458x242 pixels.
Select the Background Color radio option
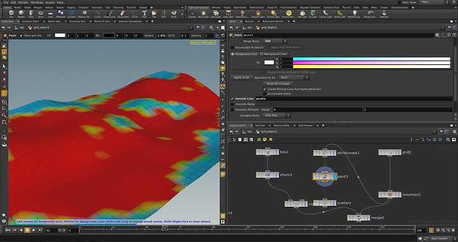274,54
